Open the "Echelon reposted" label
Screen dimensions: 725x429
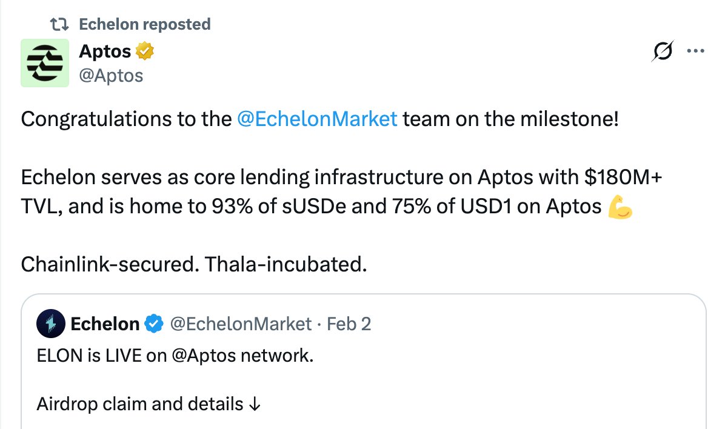click(x=145, y=24)
